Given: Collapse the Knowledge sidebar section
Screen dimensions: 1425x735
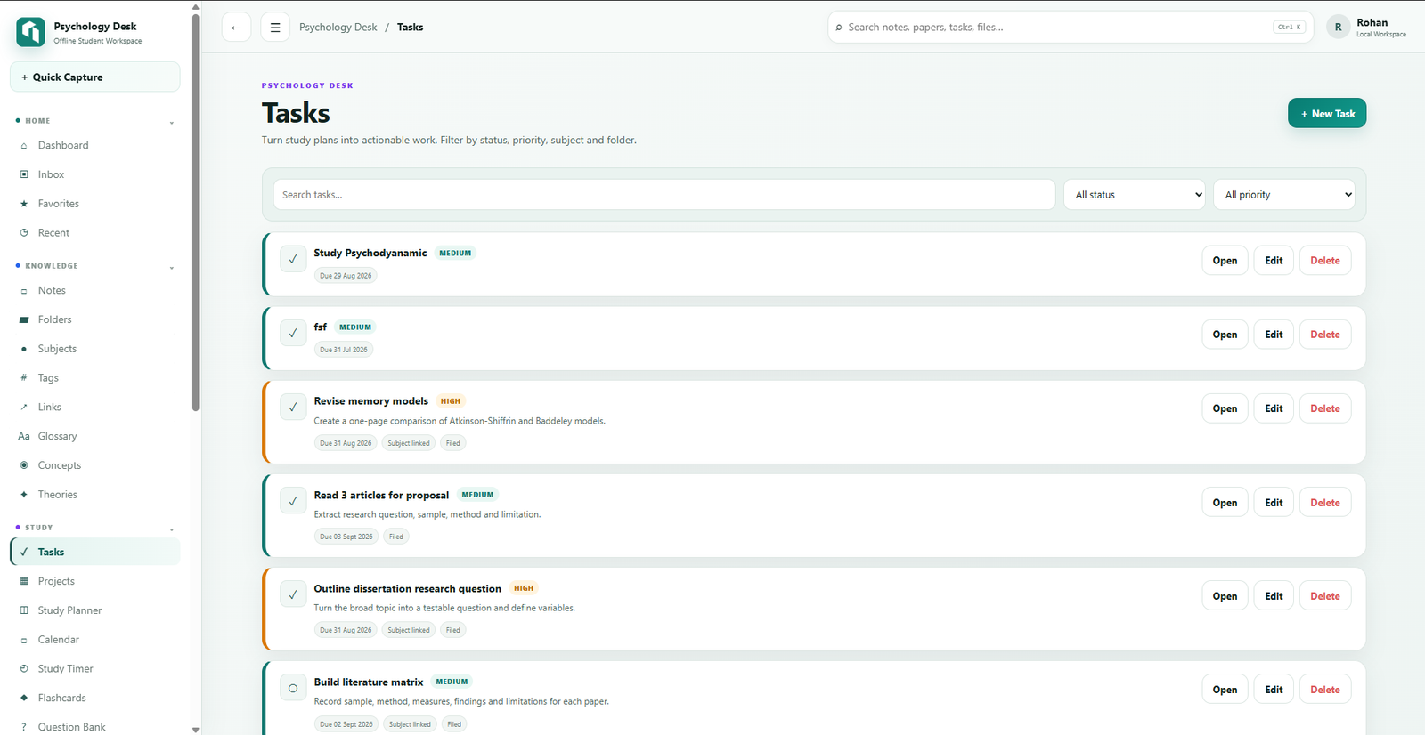Looking at the screenshot, I should [172, 267].
